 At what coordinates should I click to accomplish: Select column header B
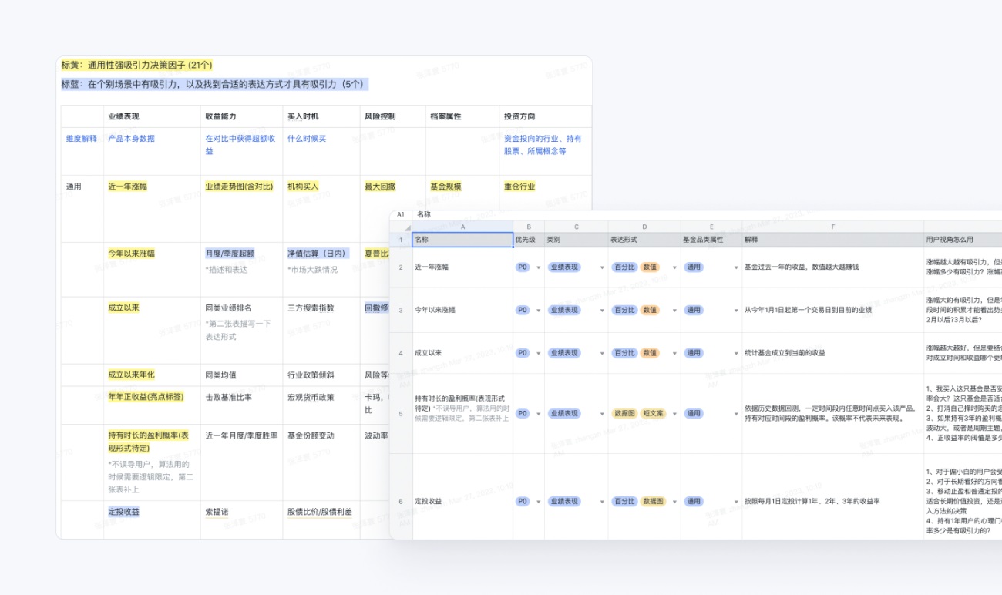pyautogui.click(x=529, y=228)
